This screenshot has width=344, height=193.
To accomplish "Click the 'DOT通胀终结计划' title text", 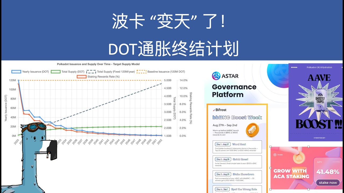I will [x=174, y=49].
